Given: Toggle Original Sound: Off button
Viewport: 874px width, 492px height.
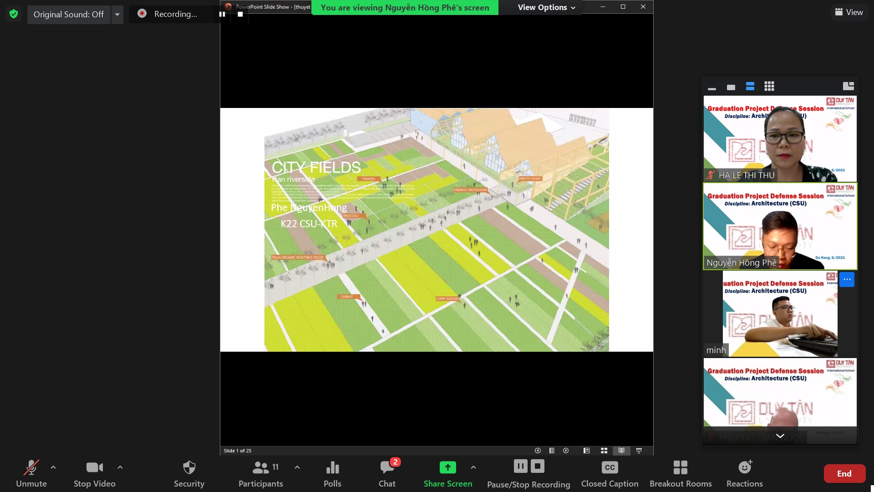Looking at the screenshot, I should coord(69,15).
